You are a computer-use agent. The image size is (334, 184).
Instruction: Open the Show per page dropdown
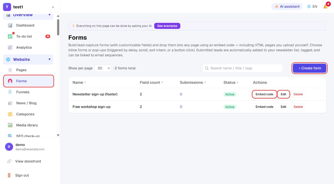pyautogui.click(x=103, y=68)
